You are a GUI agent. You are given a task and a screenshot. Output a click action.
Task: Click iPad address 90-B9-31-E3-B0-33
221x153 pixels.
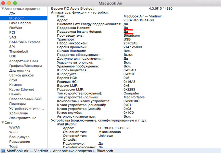[x=114, y=128]
